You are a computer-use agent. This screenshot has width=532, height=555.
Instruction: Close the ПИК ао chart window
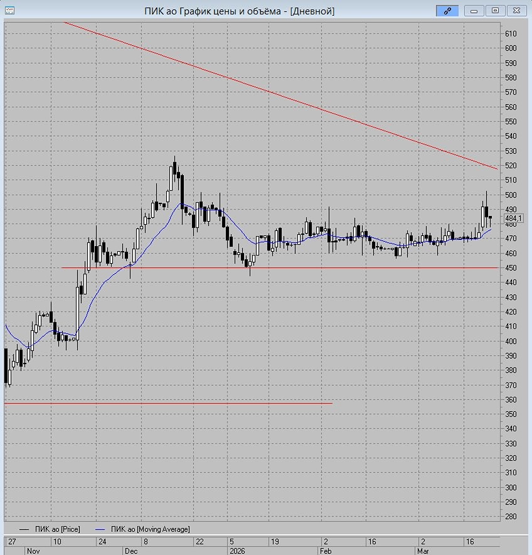pyautogui.click(x=516, y=11)
